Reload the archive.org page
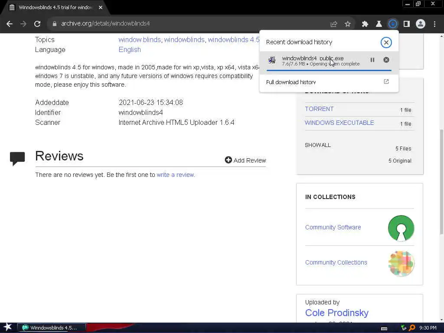 tap(37, 24)
